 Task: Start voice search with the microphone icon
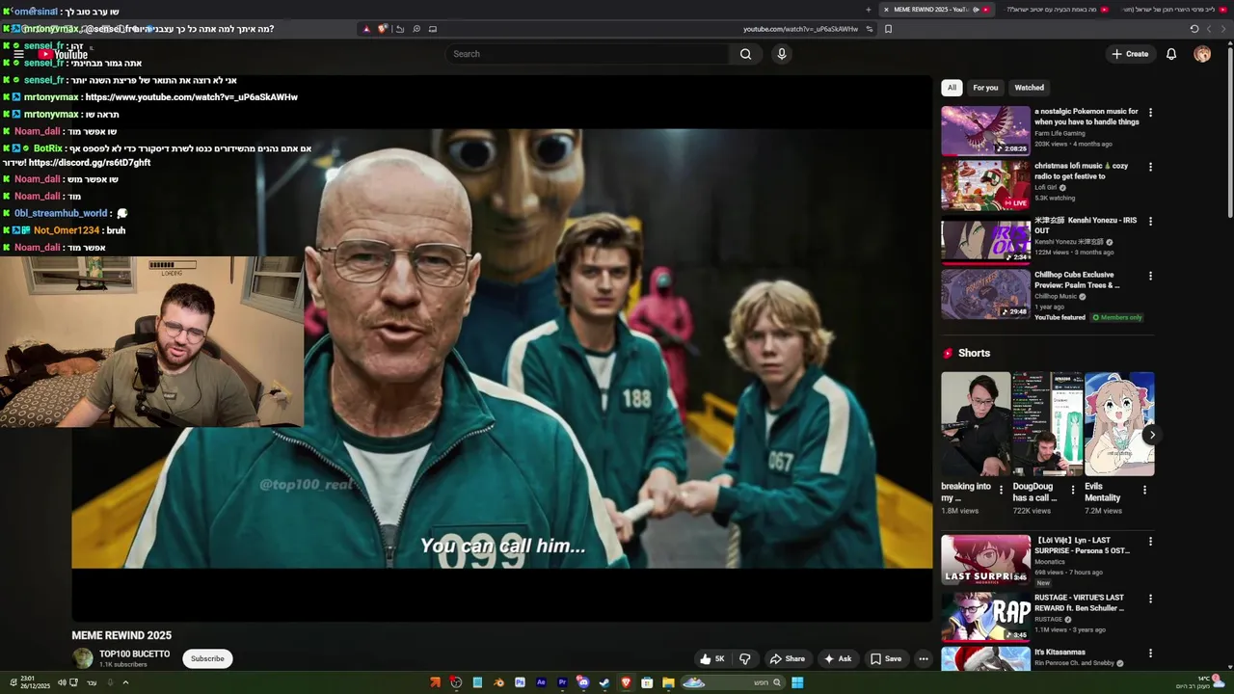point(782,54)
